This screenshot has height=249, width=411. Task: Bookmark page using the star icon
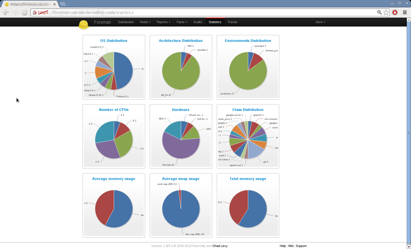[386, 12]
